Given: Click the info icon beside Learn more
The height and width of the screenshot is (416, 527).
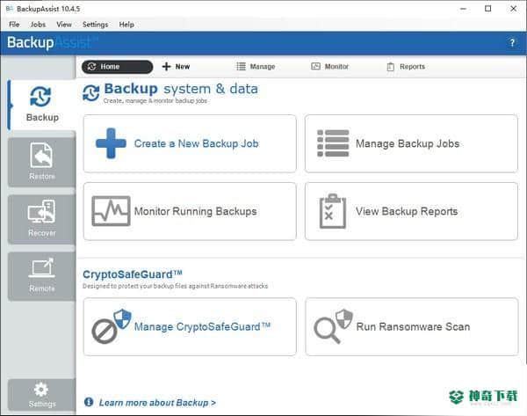Looking at the screenshot, I should click(89, 402).
